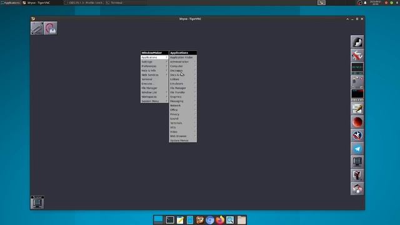This screenshot has width=400, height=225.
Task: Show desktop icon in bottom taskbar
Action: pos(158,220)
